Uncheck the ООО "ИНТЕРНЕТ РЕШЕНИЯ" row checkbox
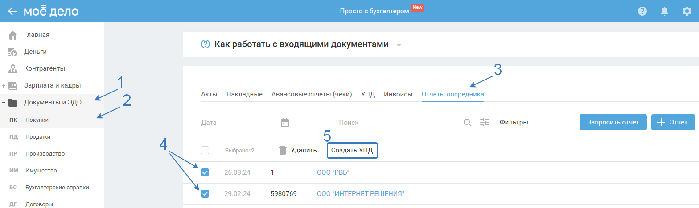Image resolution: width=699 pixels, height=208 pixels. point(205,193)
